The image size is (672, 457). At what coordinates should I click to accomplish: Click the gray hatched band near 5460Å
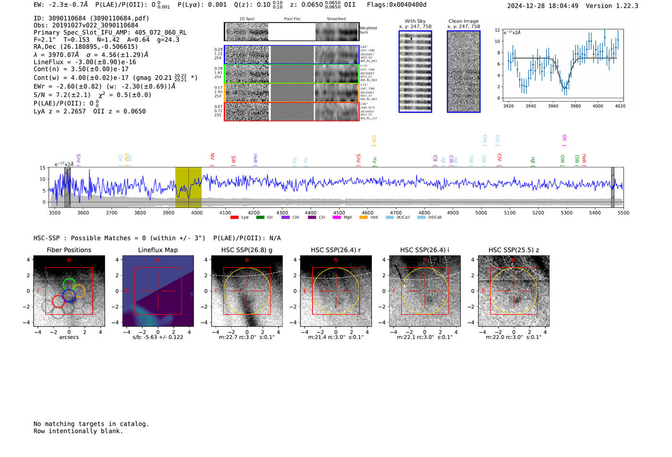(x=612, y=187)
